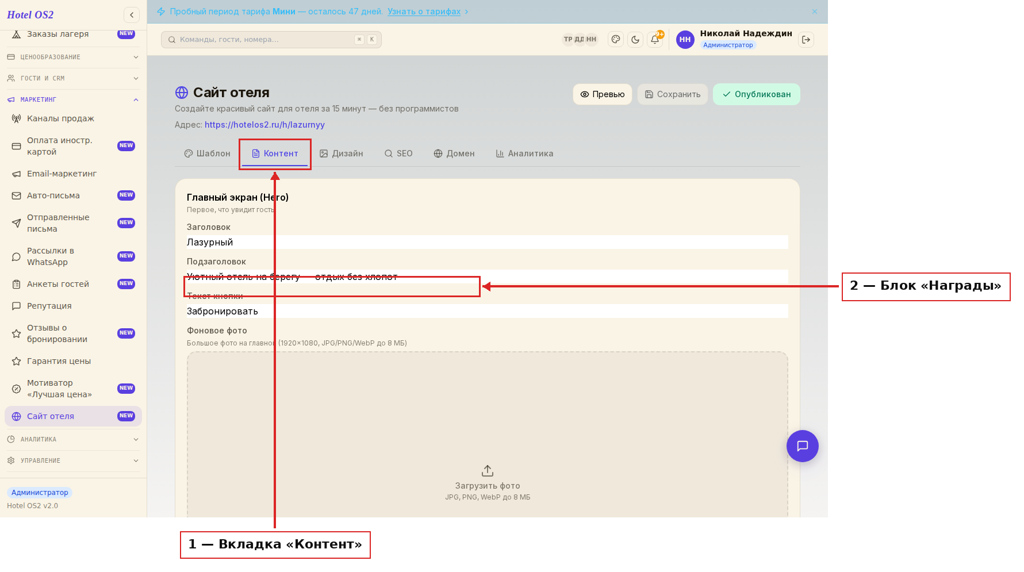Open Гарантия цены in sidebar
The image size is (1024, 572).
pyautogui.click(x=73, y=361)
